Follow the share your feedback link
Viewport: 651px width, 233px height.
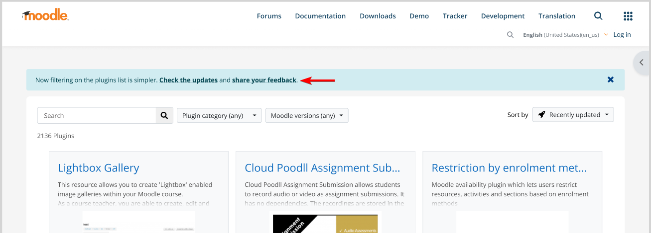pos(264,80)
